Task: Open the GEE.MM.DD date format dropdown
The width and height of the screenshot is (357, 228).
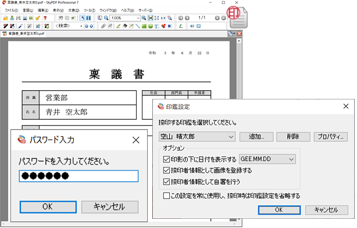Action: (267, 159)
